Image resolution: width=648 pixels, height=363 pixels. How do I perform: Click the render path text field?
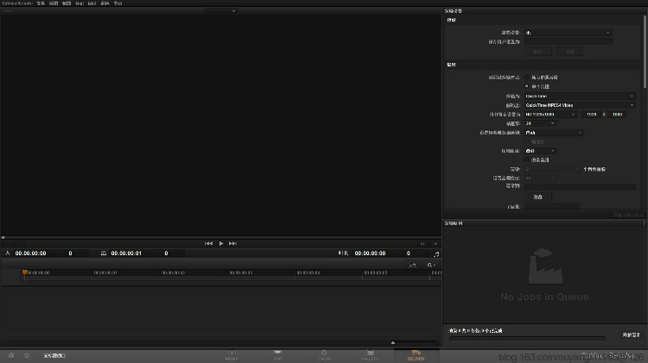coord(580,186)
